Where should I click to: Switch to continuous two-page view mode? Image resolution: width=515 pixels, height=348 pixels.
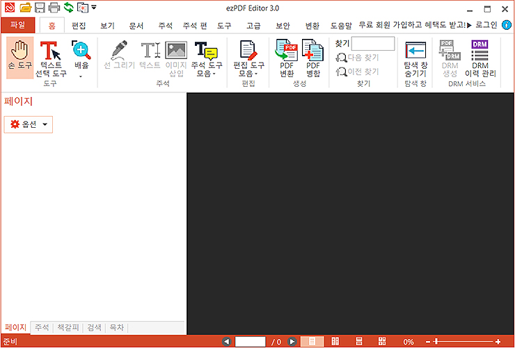pyautogui.click(x=382, y=342)
